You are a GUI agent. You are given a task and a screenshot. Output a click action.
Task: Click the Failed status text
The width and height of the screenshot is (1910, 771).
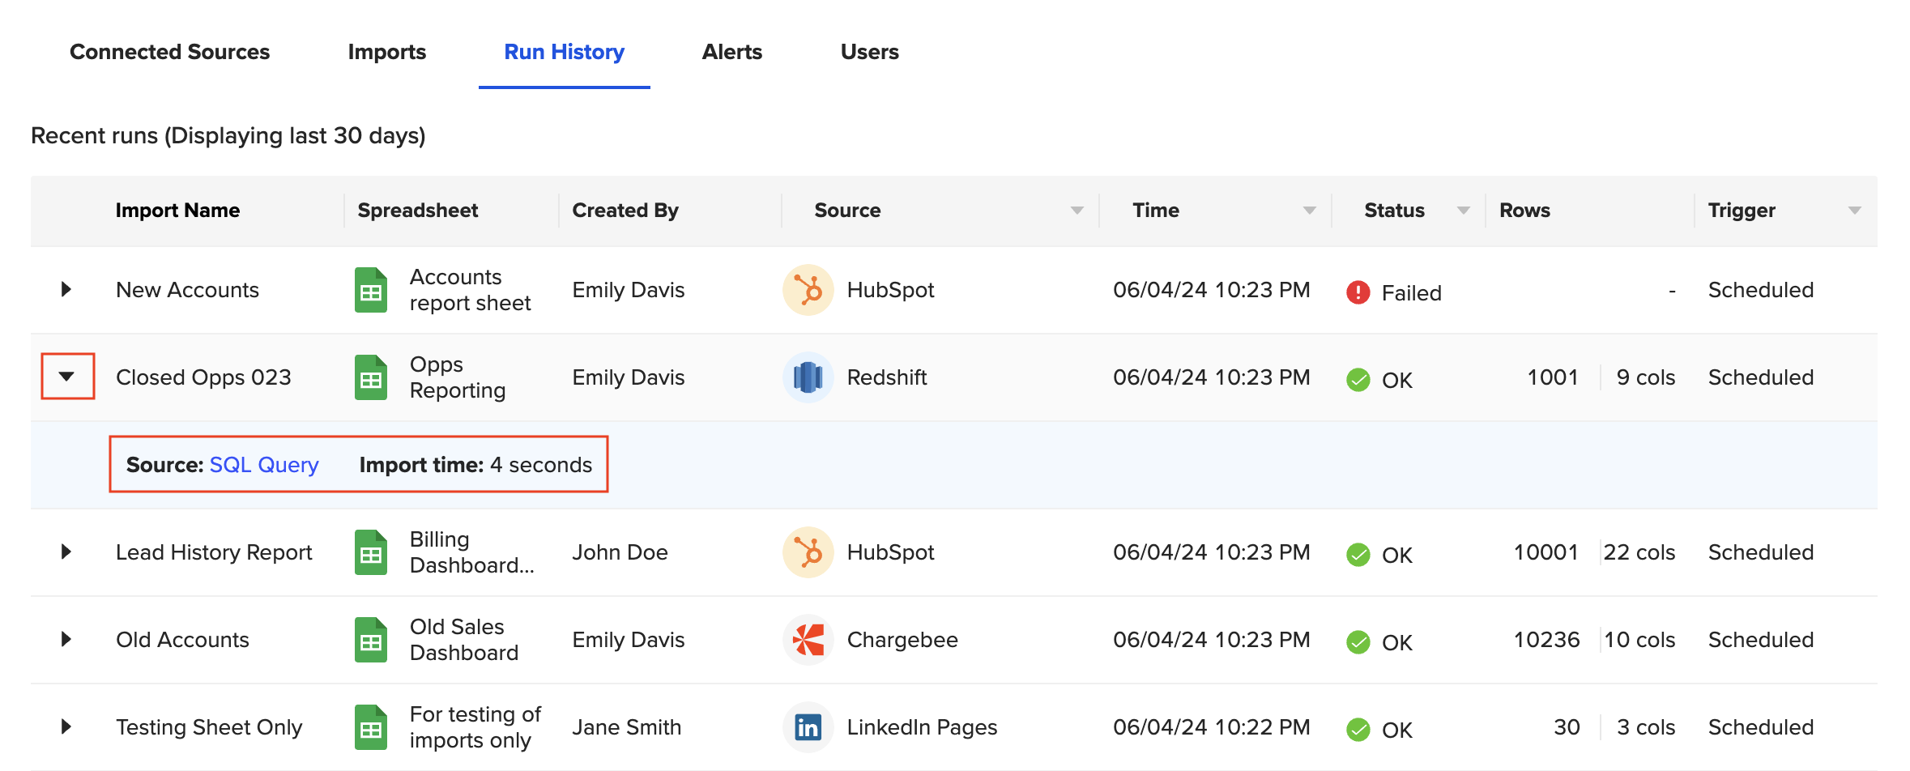(1411, 292)
